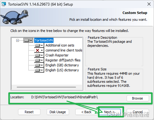Image resolution: width=154 pixels, height=120 pixels.
Task: Open command line client tools install dropdown
Action: coord(39,50)
